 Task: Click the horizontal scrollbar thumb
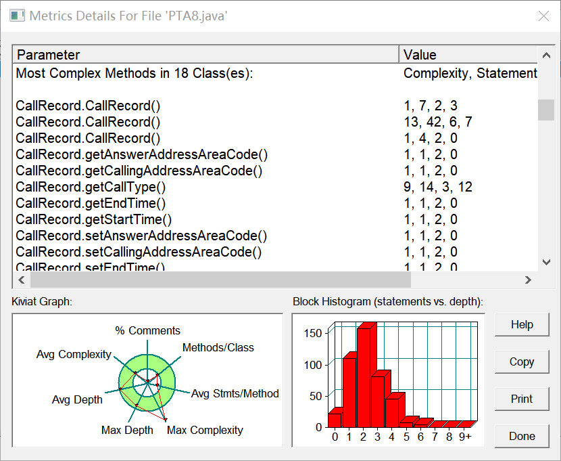tap(220, 280)
